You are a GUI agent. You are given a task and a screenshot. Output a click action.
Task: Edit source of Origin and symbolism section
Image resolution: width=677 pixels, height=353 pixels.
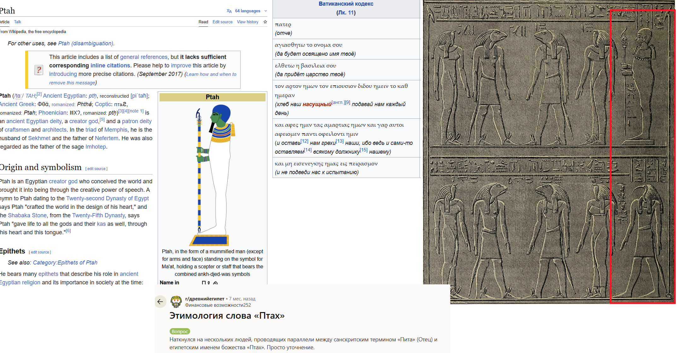(x=96, y=169)
